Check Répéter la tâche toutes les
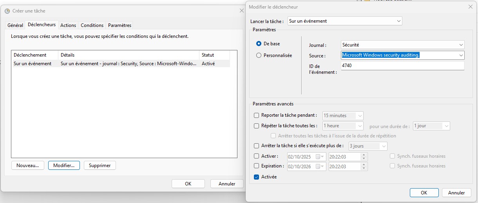The width and height of the screenshot is (478, 203). (x=257, y=126)
